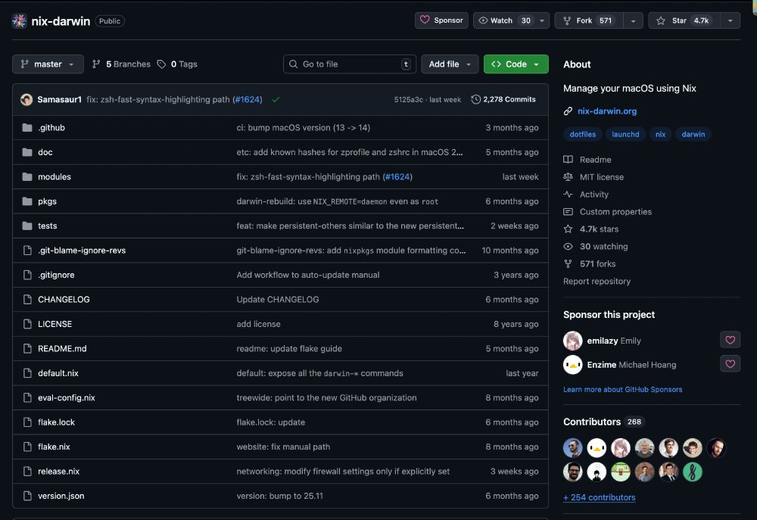This screenshot has height=520, width=757.
Task: Click the flake.lock file icon
Action: click(27, 422)
